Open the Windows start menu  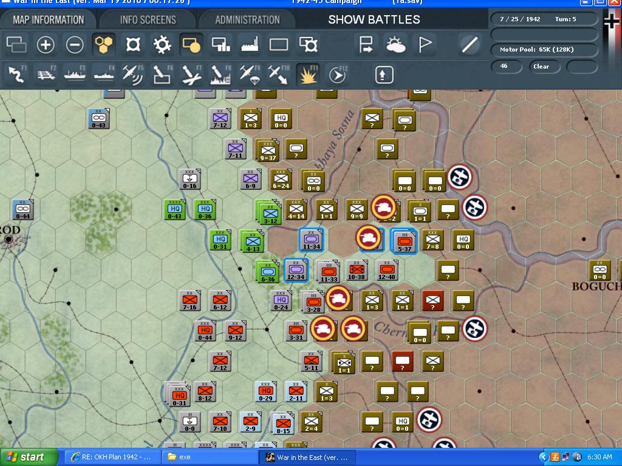coord(29,458)
